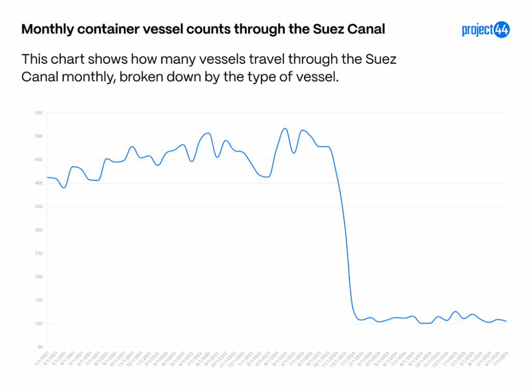The width and height of the screenshot is (531, 389).
Task: Click the 400 y-axis label
Action: [39, 183]
